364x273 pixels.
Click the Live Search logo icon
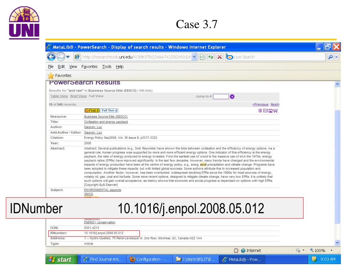coord(230,57)
